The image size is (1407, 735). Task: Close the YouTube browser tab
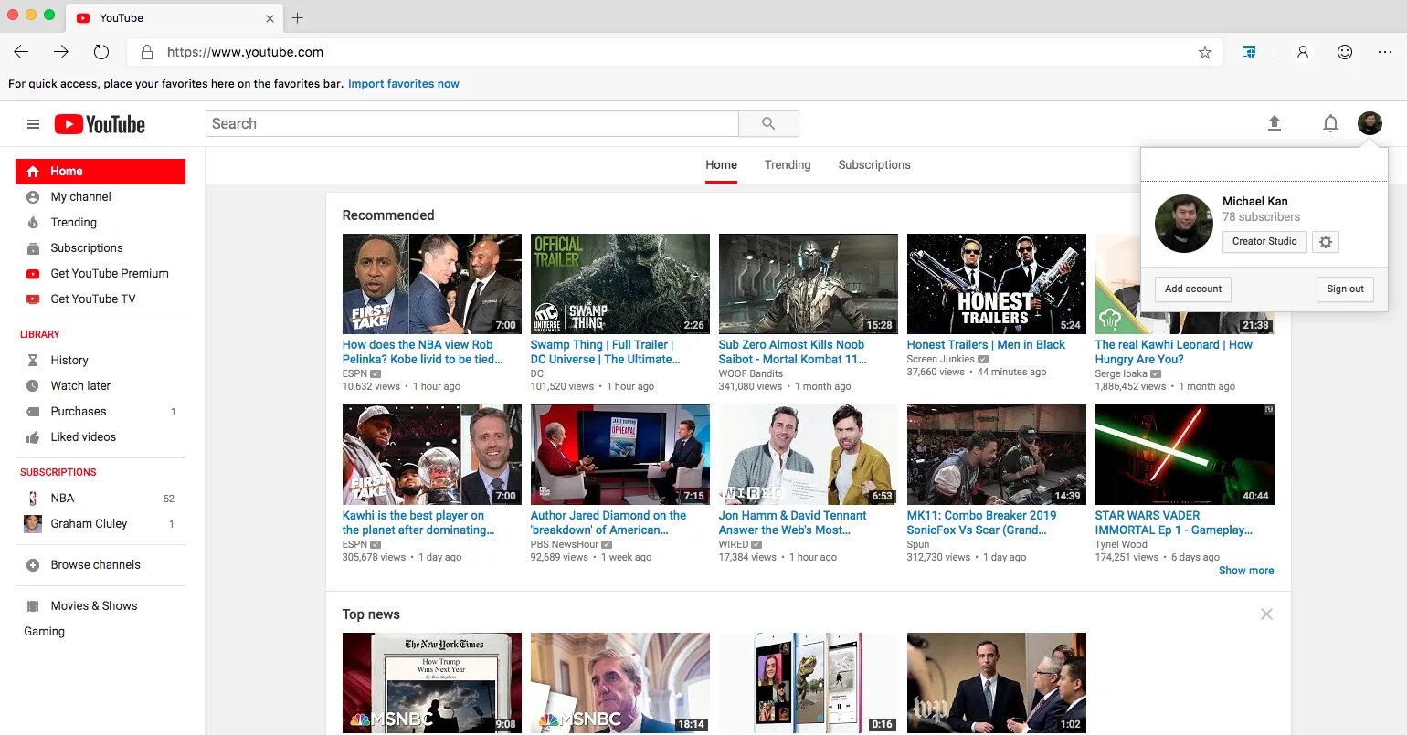click(270, 18)
